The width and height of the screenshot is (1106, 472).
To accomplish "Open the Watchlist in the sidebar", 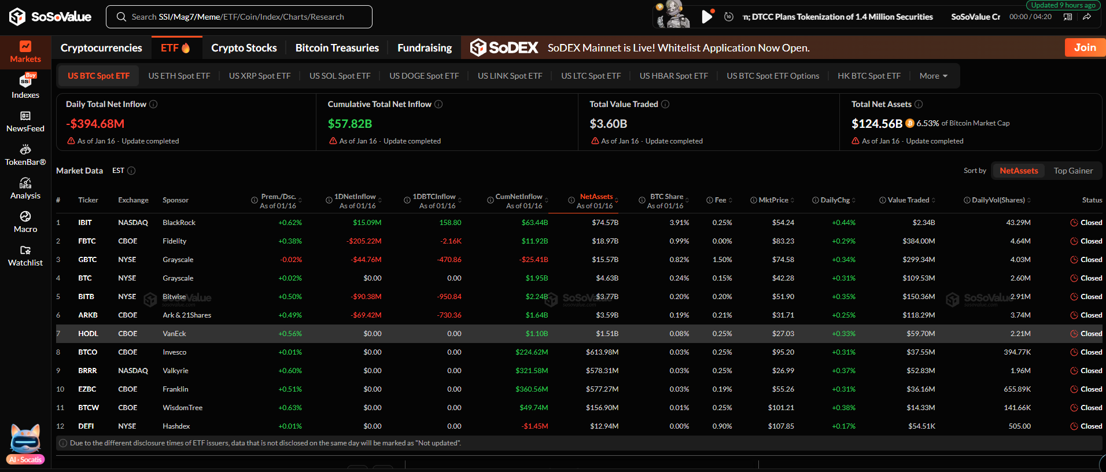I will (25, 256).
